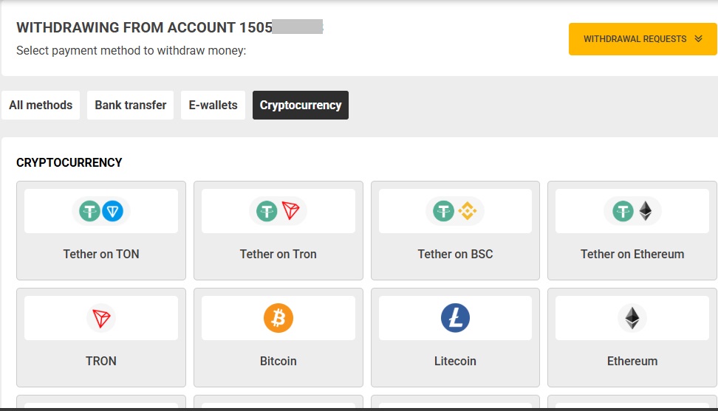
Task: Open the Bank transfer tab
Action: click(131, 106)
